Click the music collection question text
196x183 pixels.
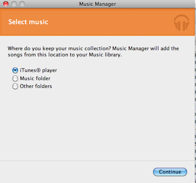click(x=93, y=49)
